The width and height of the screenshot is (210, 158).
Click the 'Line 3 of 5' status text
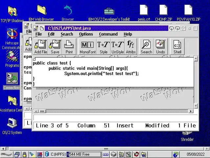[x=52, y=125]
